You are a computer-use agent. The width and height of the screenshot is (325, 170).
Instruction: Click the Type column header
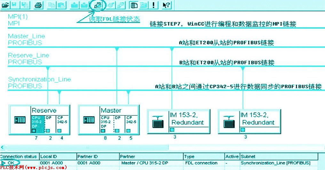point(204,157)
